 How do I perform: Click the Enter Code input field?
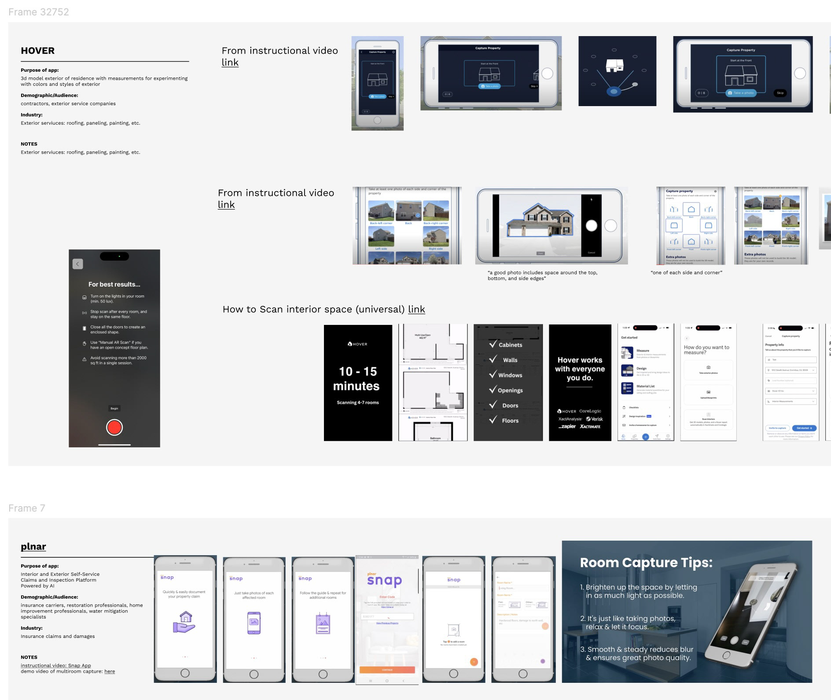tap(387, 616)
